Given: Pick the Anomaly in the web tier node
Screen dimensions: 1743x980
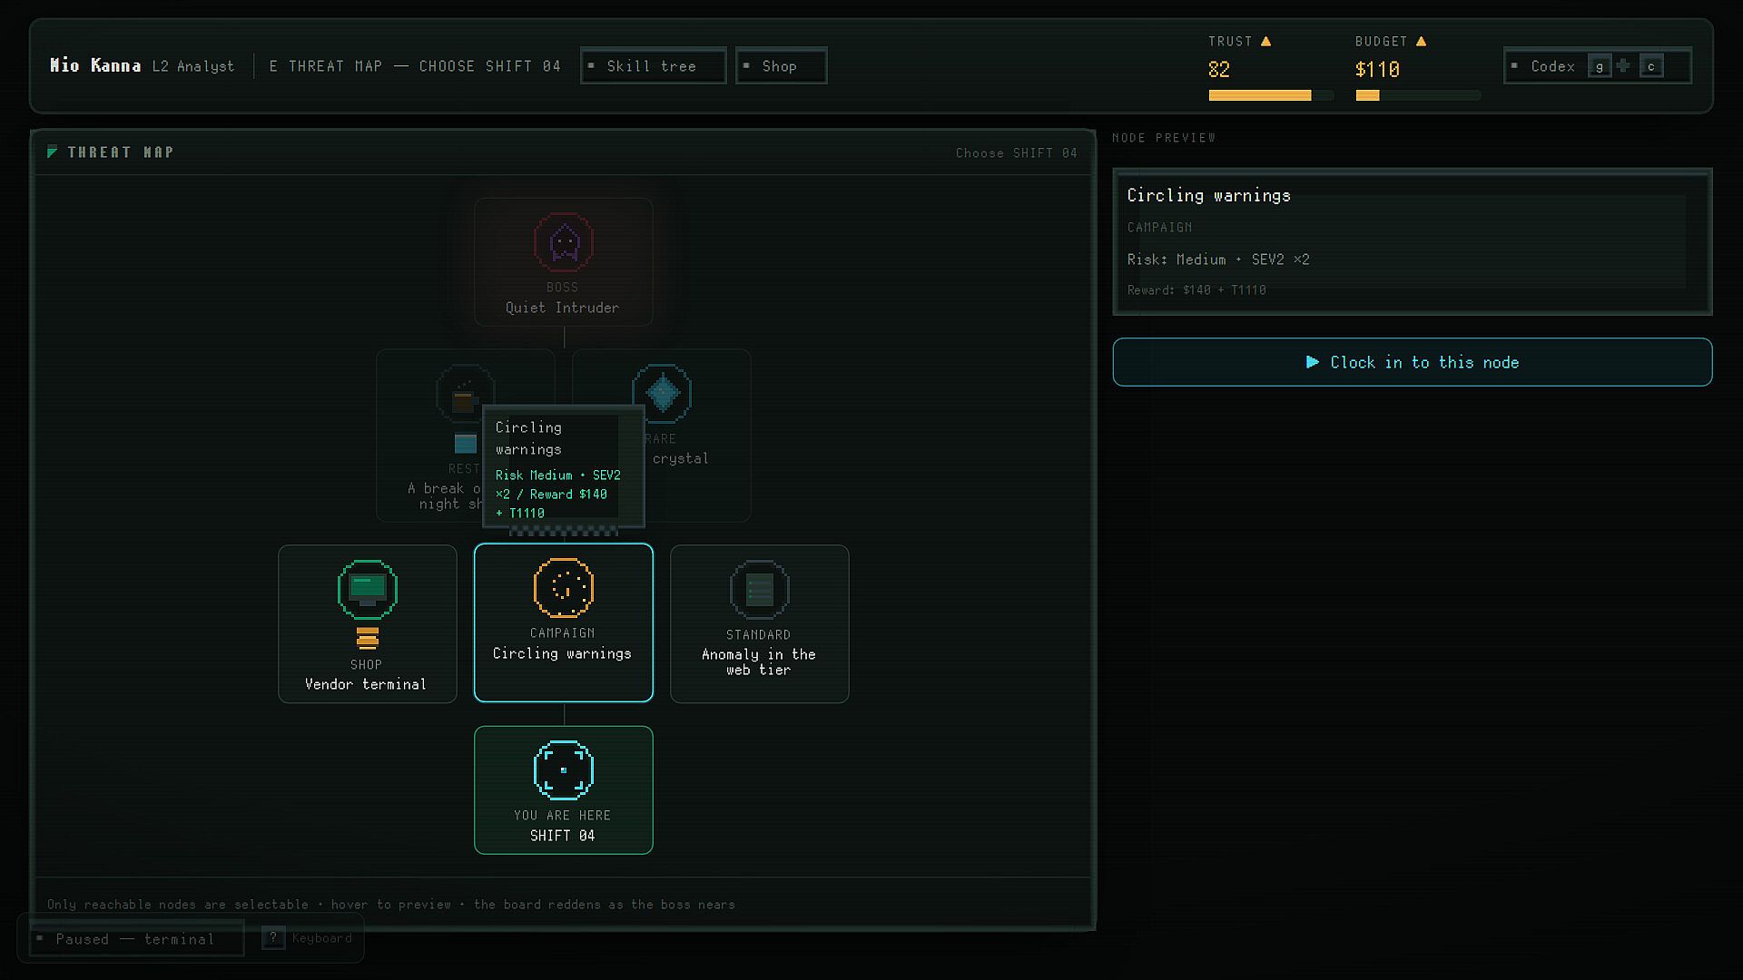Looking at the screenshot, I should click(760, 624).
